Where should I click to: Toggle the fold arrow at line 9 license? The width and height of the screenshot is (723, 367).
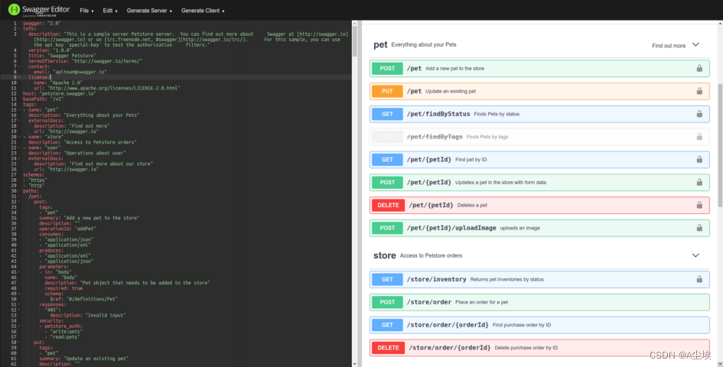tap(19, 77)
